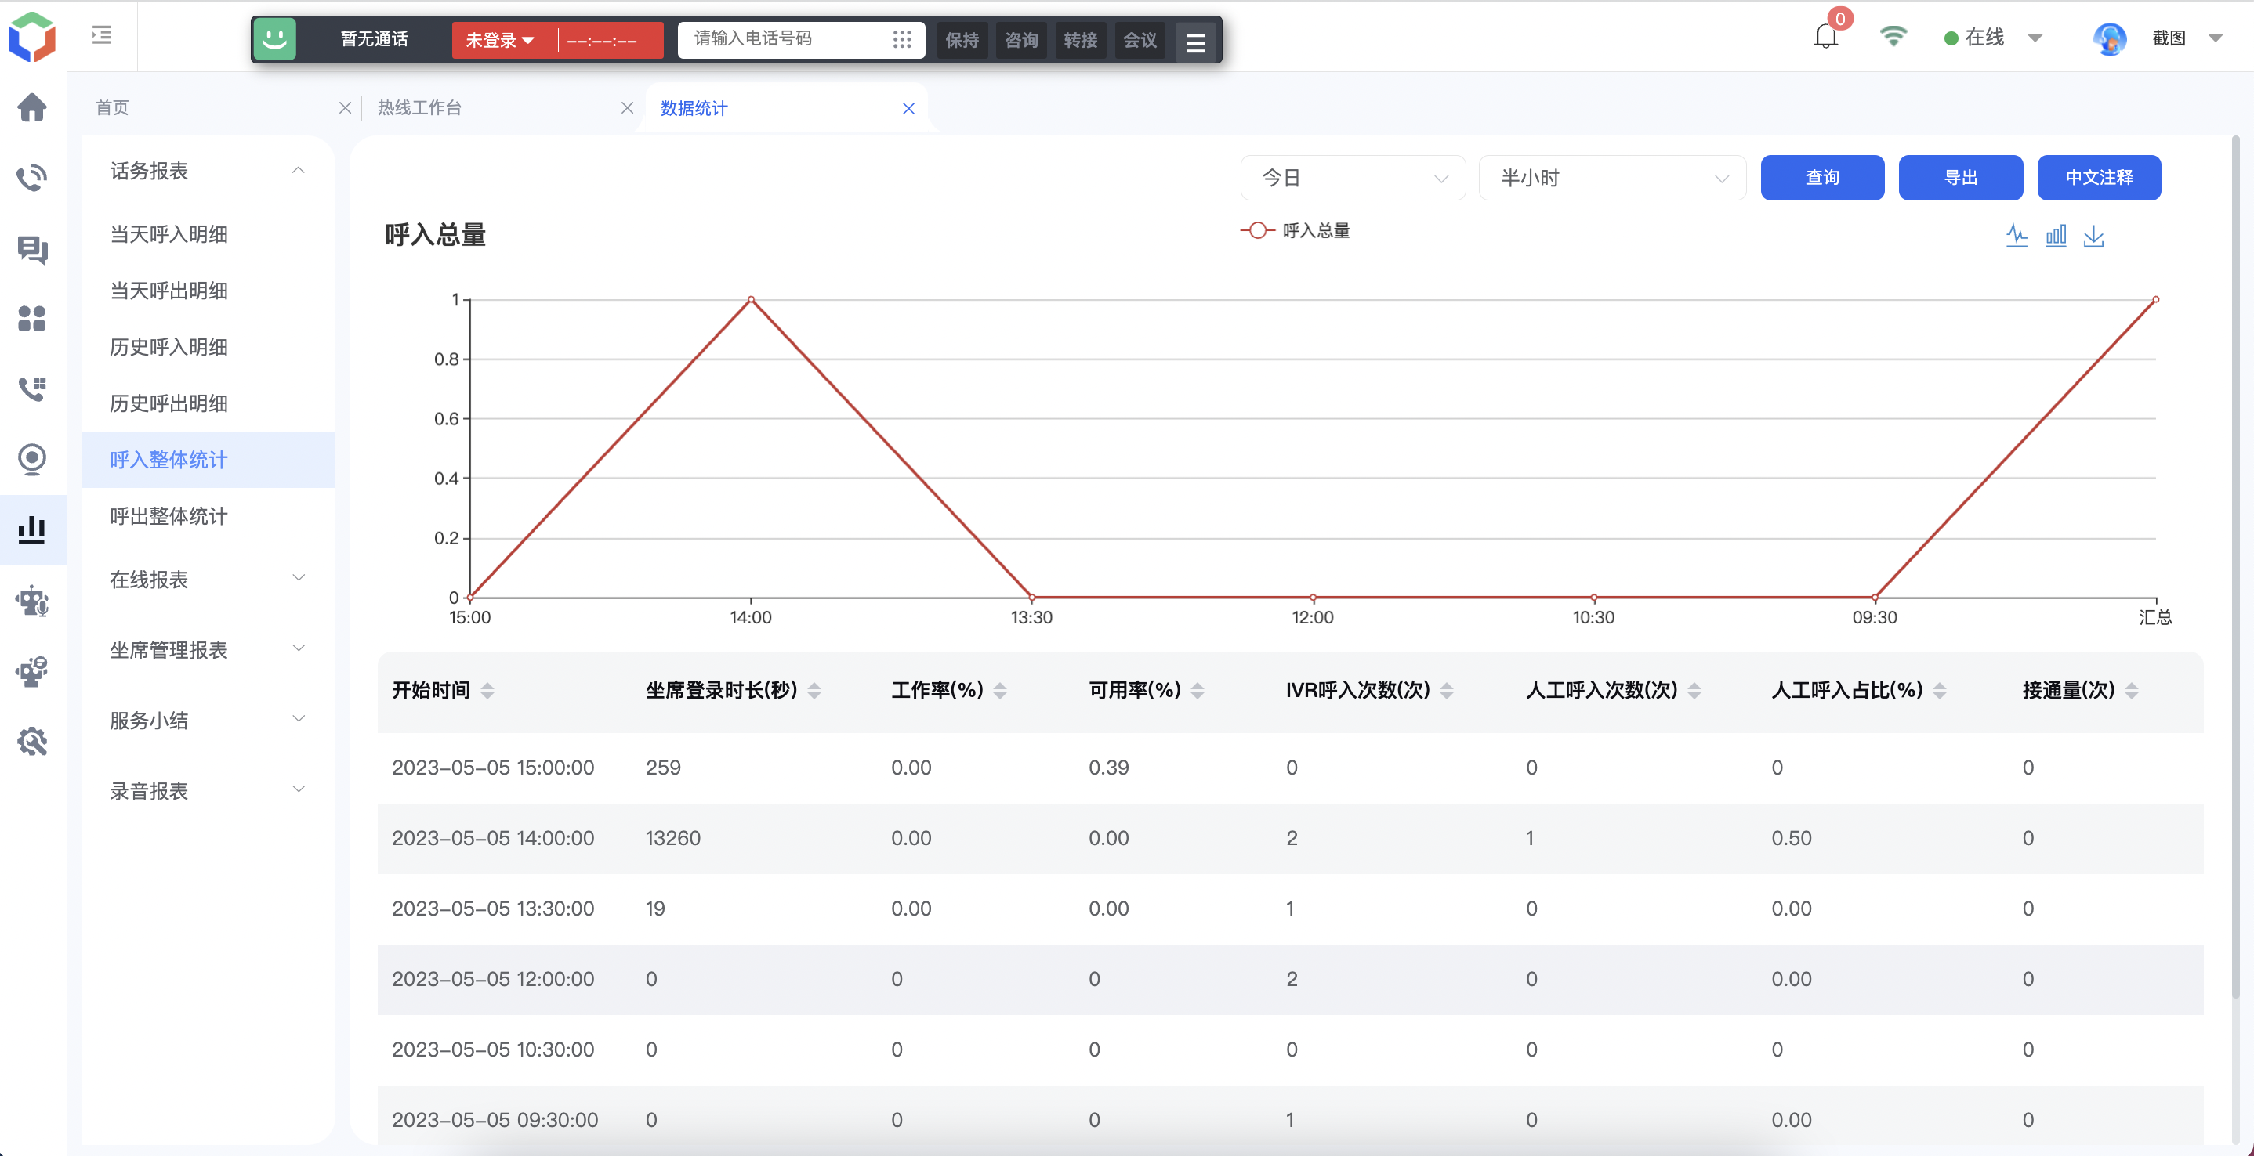The height and width of the screenshot is (1156, 2254).
Task: Open the home icon in sidebar
Action: tap(32, 107)
